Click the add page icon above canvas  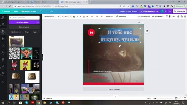tap(143, 22)
